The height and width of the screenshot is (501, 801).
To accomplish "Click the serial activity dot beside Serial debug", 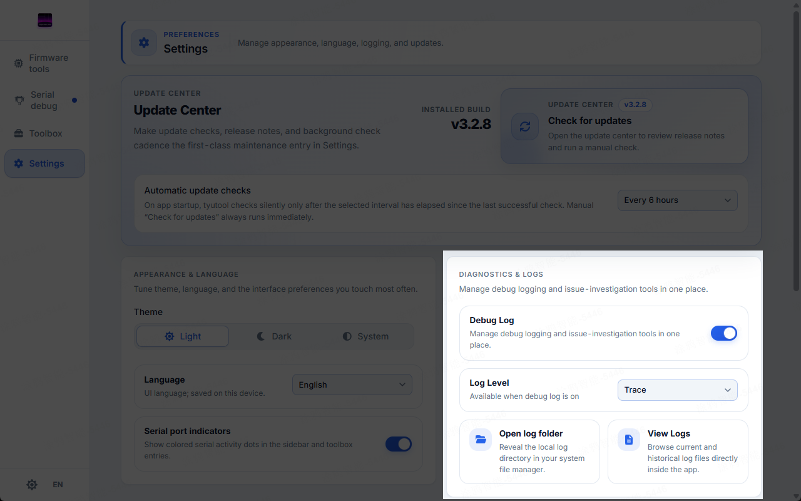I will [74, 100].
